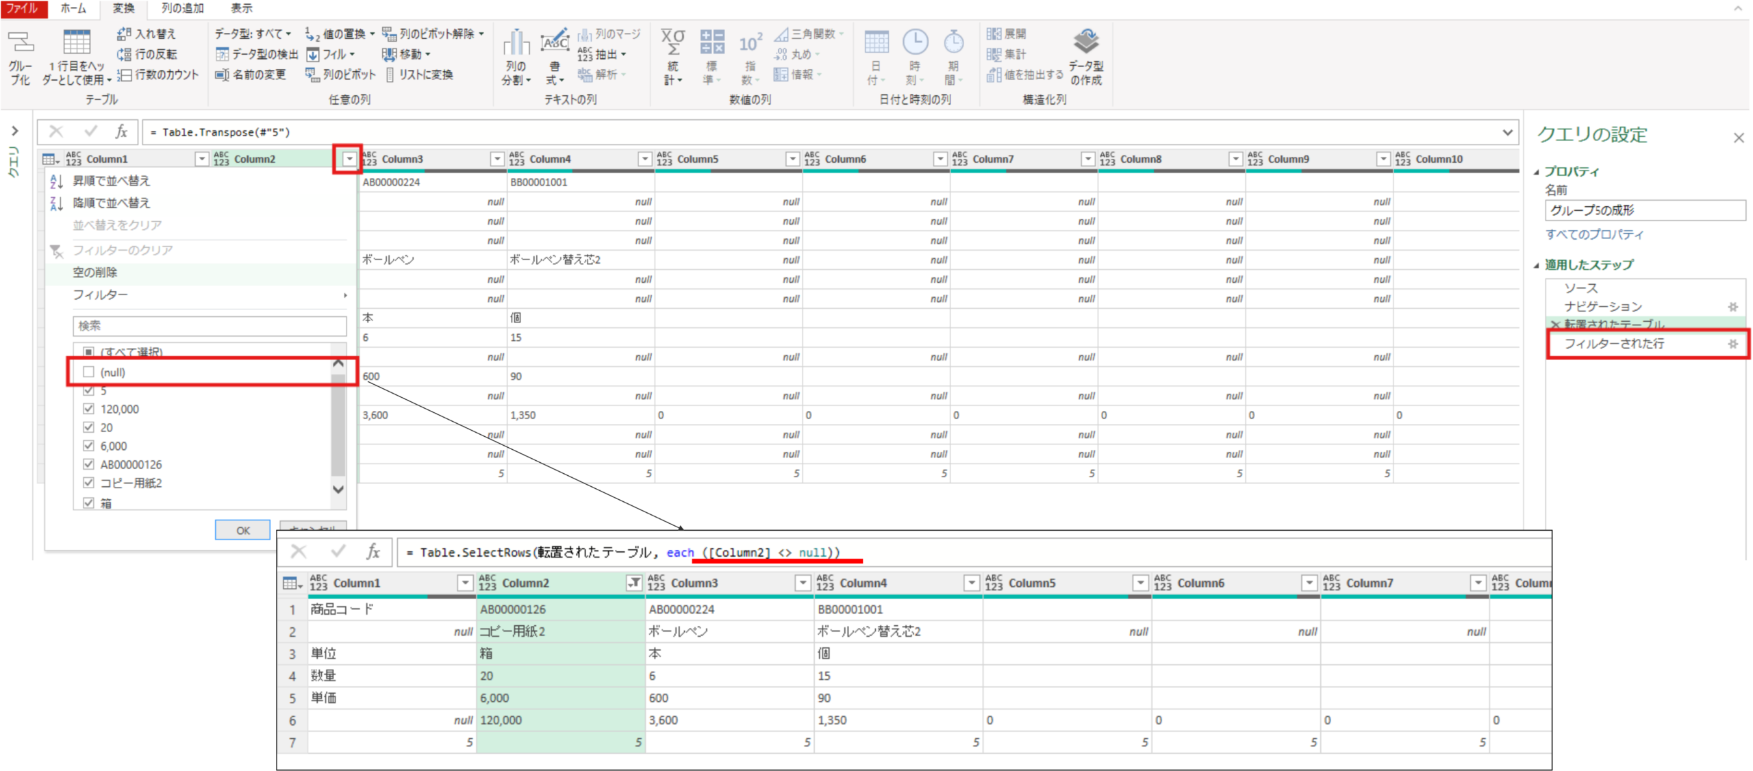The width and height of the screenshot is (1753, 771).
Task: Open Replace Values (値の置換) dropdown
Action: click(x=340, y=34)
